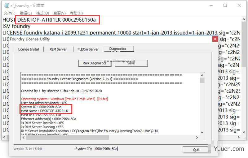Viewport: 248px width, 158px height.
Task: Minimize the xf_foundry Notepad window
Action: 211,5
